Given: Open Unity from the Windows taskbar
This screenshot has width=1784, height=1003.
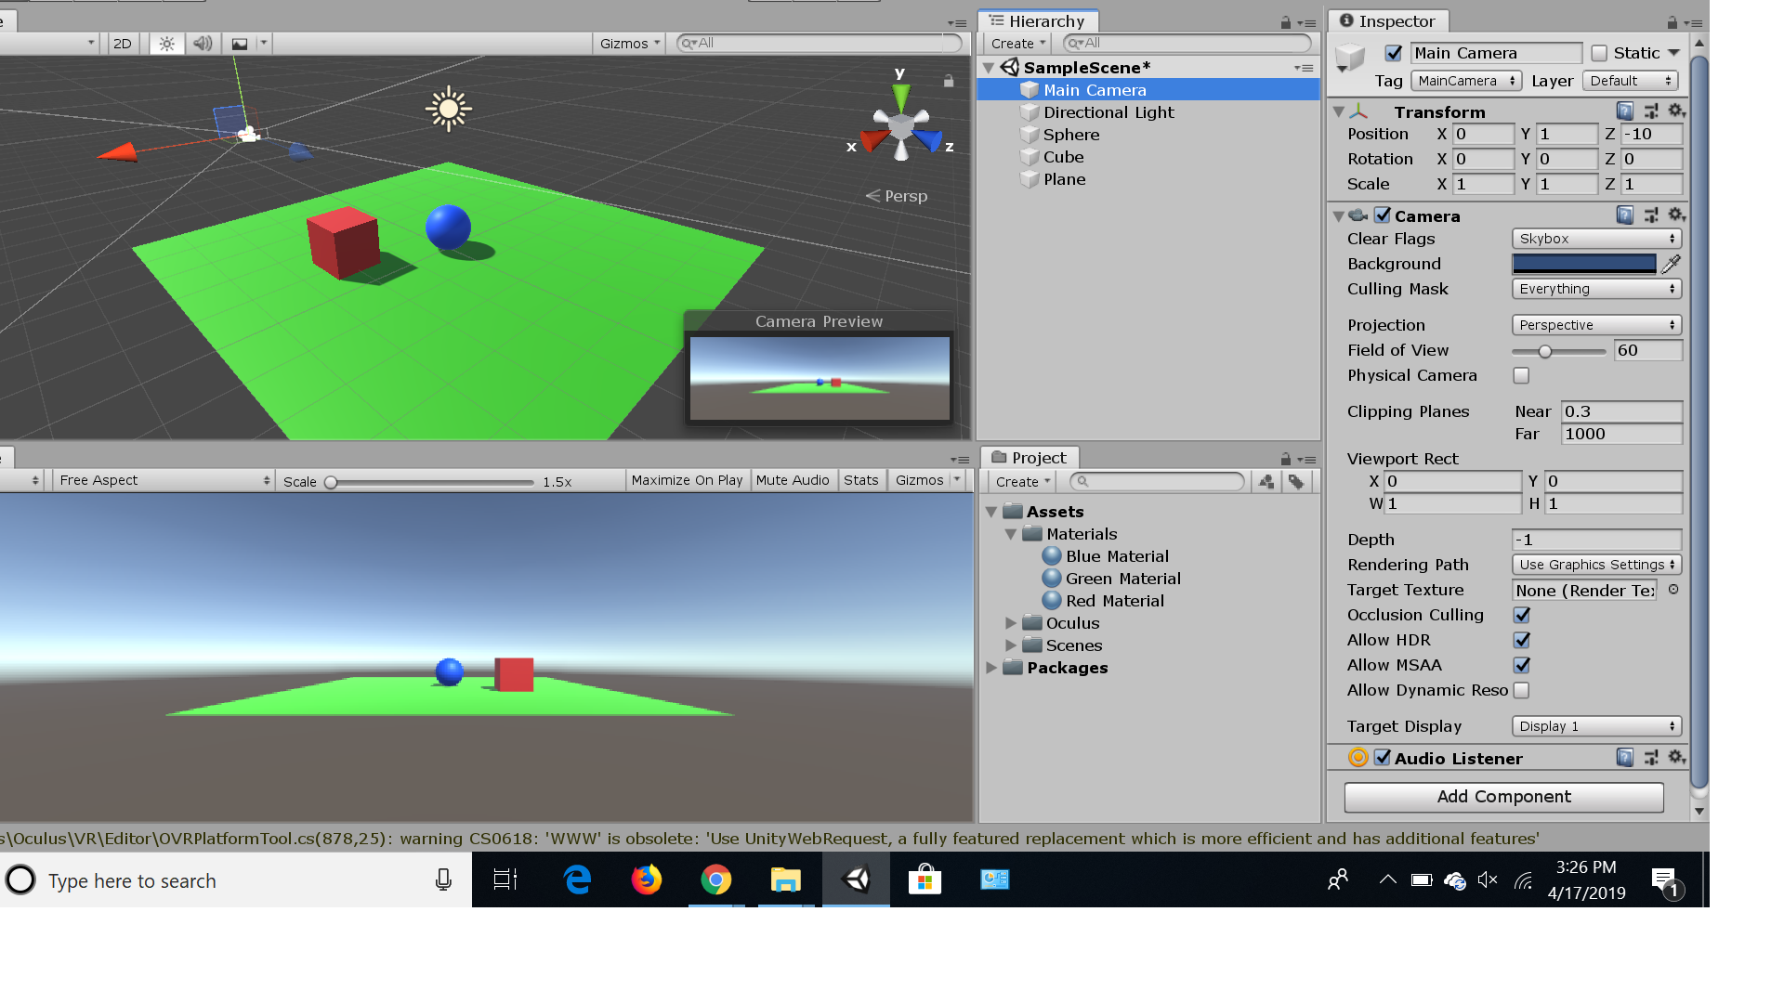Looking at the screenshot, I should (x=856, y=879).
